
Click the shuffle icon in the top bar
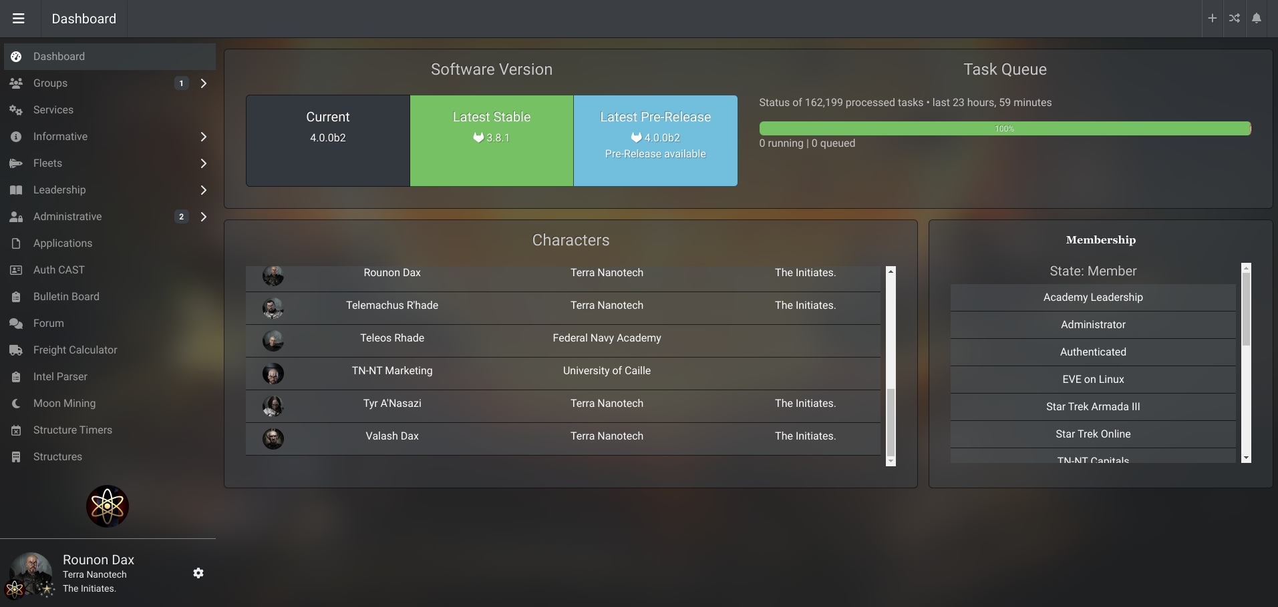coord(1235,18)
